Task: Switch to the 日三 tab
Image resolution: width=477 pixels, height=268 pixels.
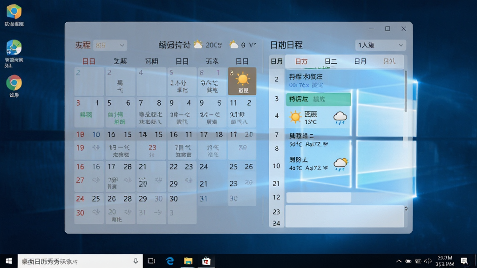Action: (331, 62)
